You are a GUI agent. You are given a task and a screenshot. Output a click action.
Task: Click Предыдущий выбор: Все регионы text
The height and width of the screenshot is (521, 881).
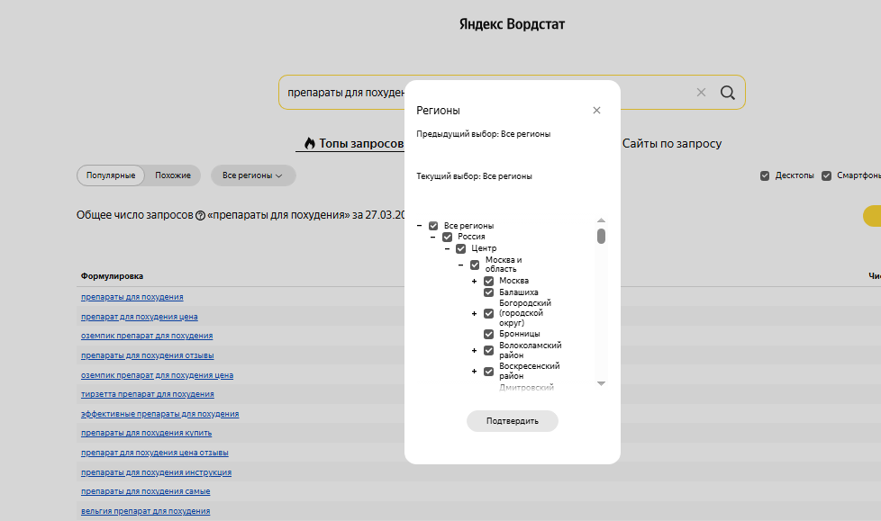point(483,134)
